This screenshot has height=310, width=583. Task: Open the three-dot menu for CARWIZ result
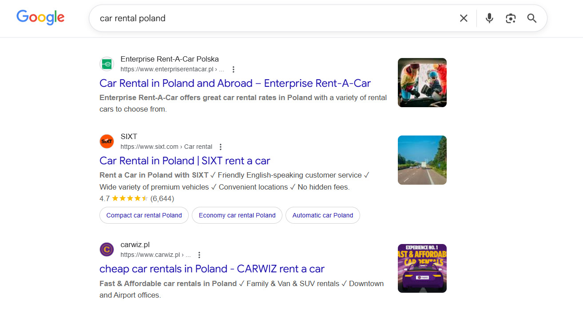199,255
